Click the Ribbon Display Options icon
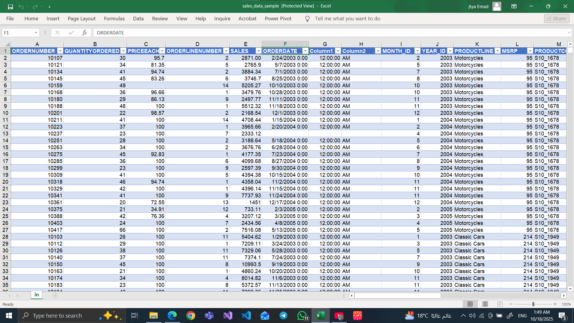Screen dimensions: 574x323 (514, 6)
